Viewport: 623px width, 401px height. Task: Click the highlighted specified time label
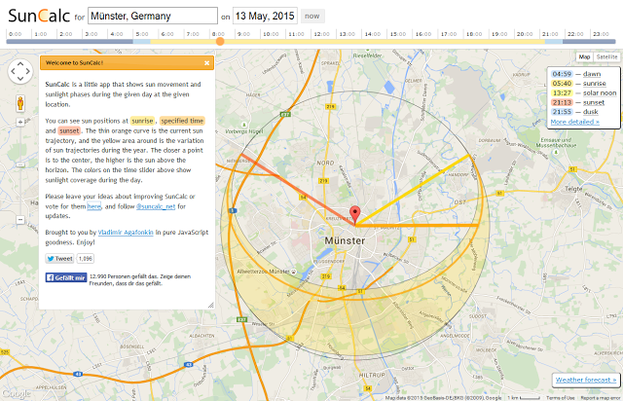point(182,121)
